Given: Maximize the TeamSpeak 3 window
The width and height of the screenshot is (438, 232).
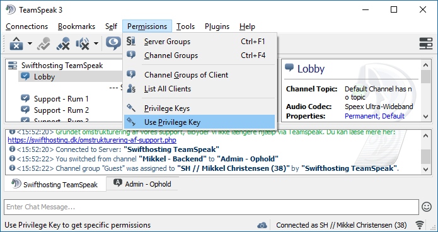Looking at the screenshot, I should [x=394, y=10].
